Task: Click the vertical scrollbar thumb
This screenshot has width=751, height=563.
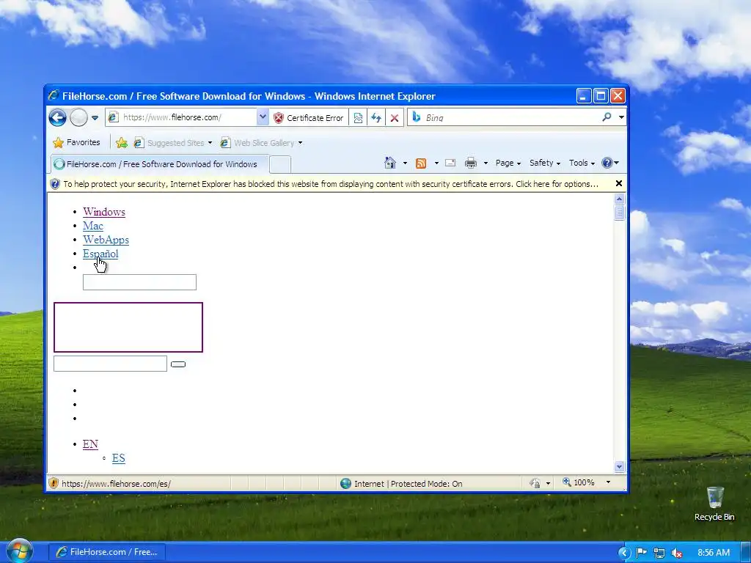Action: point(619,212)
